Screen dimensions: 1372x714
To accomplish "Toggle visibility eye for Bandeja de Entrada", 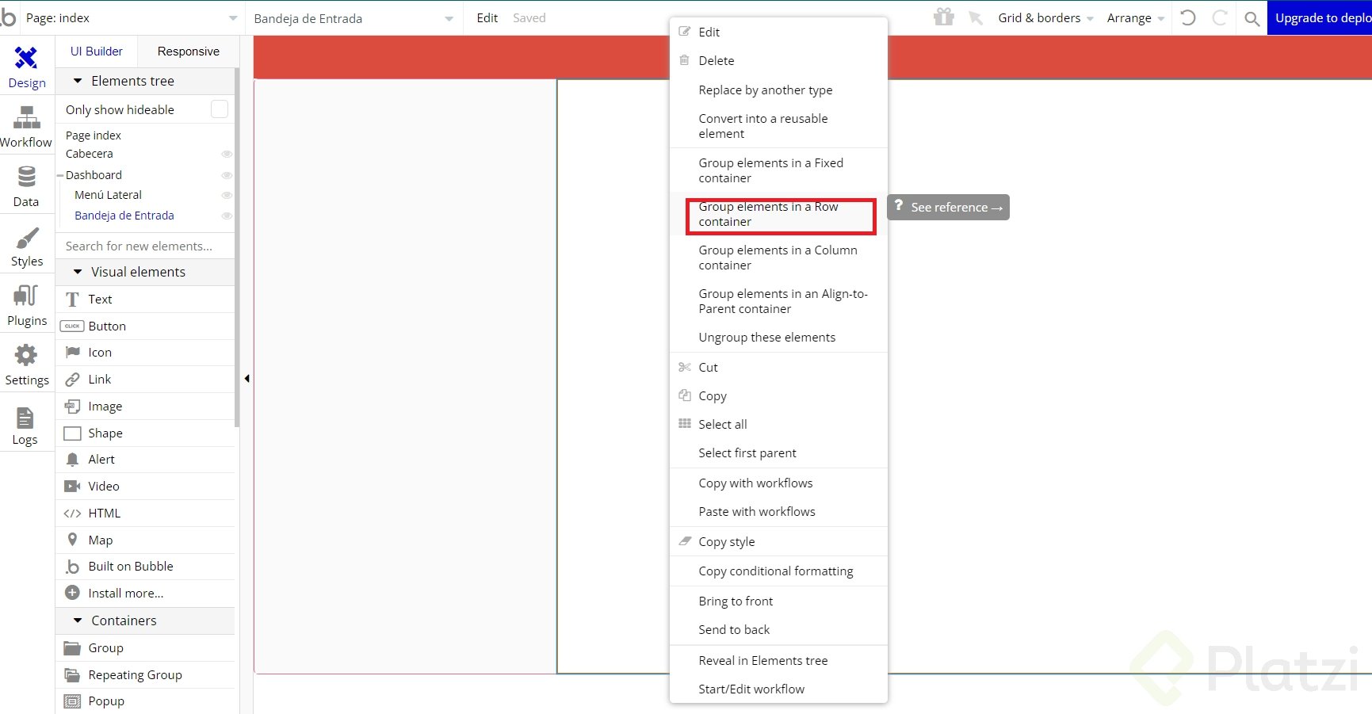I will coord(227,216).
